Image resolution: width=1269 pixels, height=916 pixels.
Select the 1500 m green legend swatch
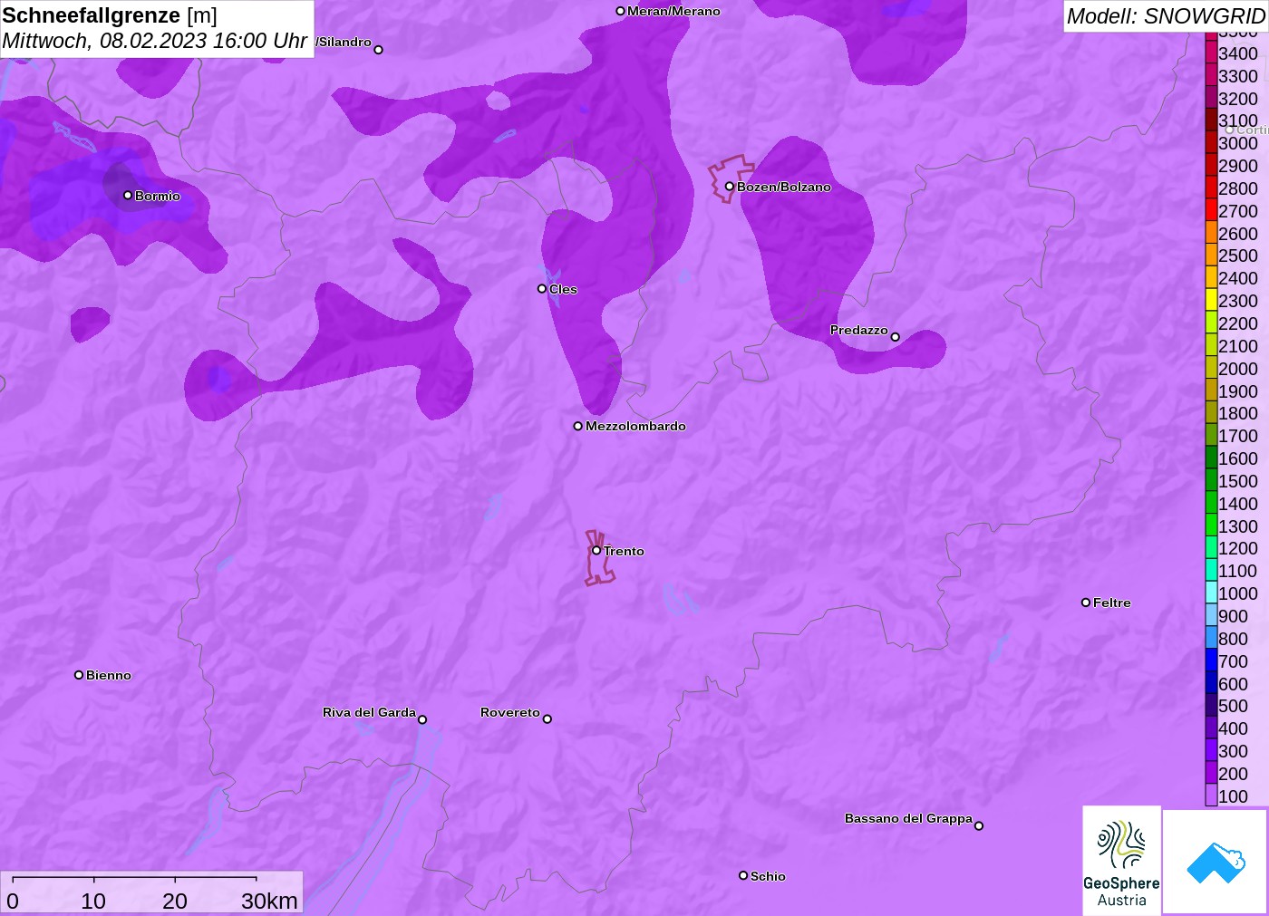1211,480
